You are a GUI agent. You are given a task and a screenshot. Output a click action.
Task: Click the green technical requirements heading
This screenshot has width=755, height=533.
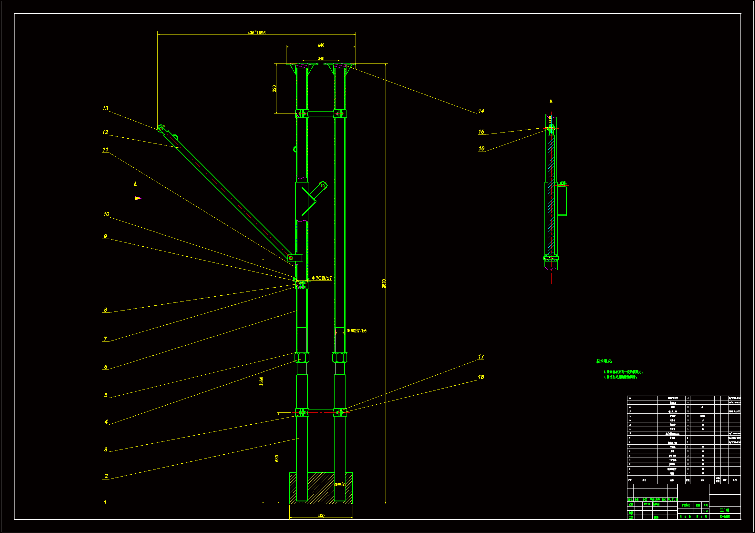click(x=605, y=361)
